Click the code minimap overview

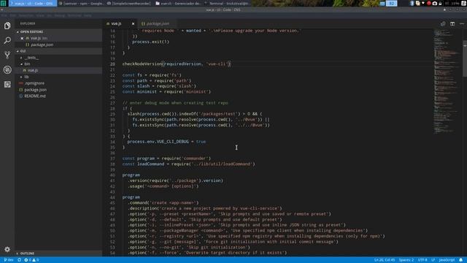point(447,80)
